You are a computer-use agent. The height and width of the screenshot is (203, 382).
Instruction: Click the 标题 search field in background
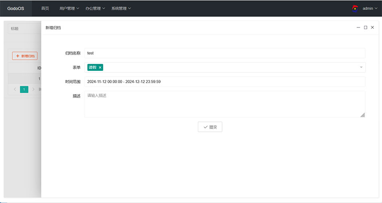point(24,29)
